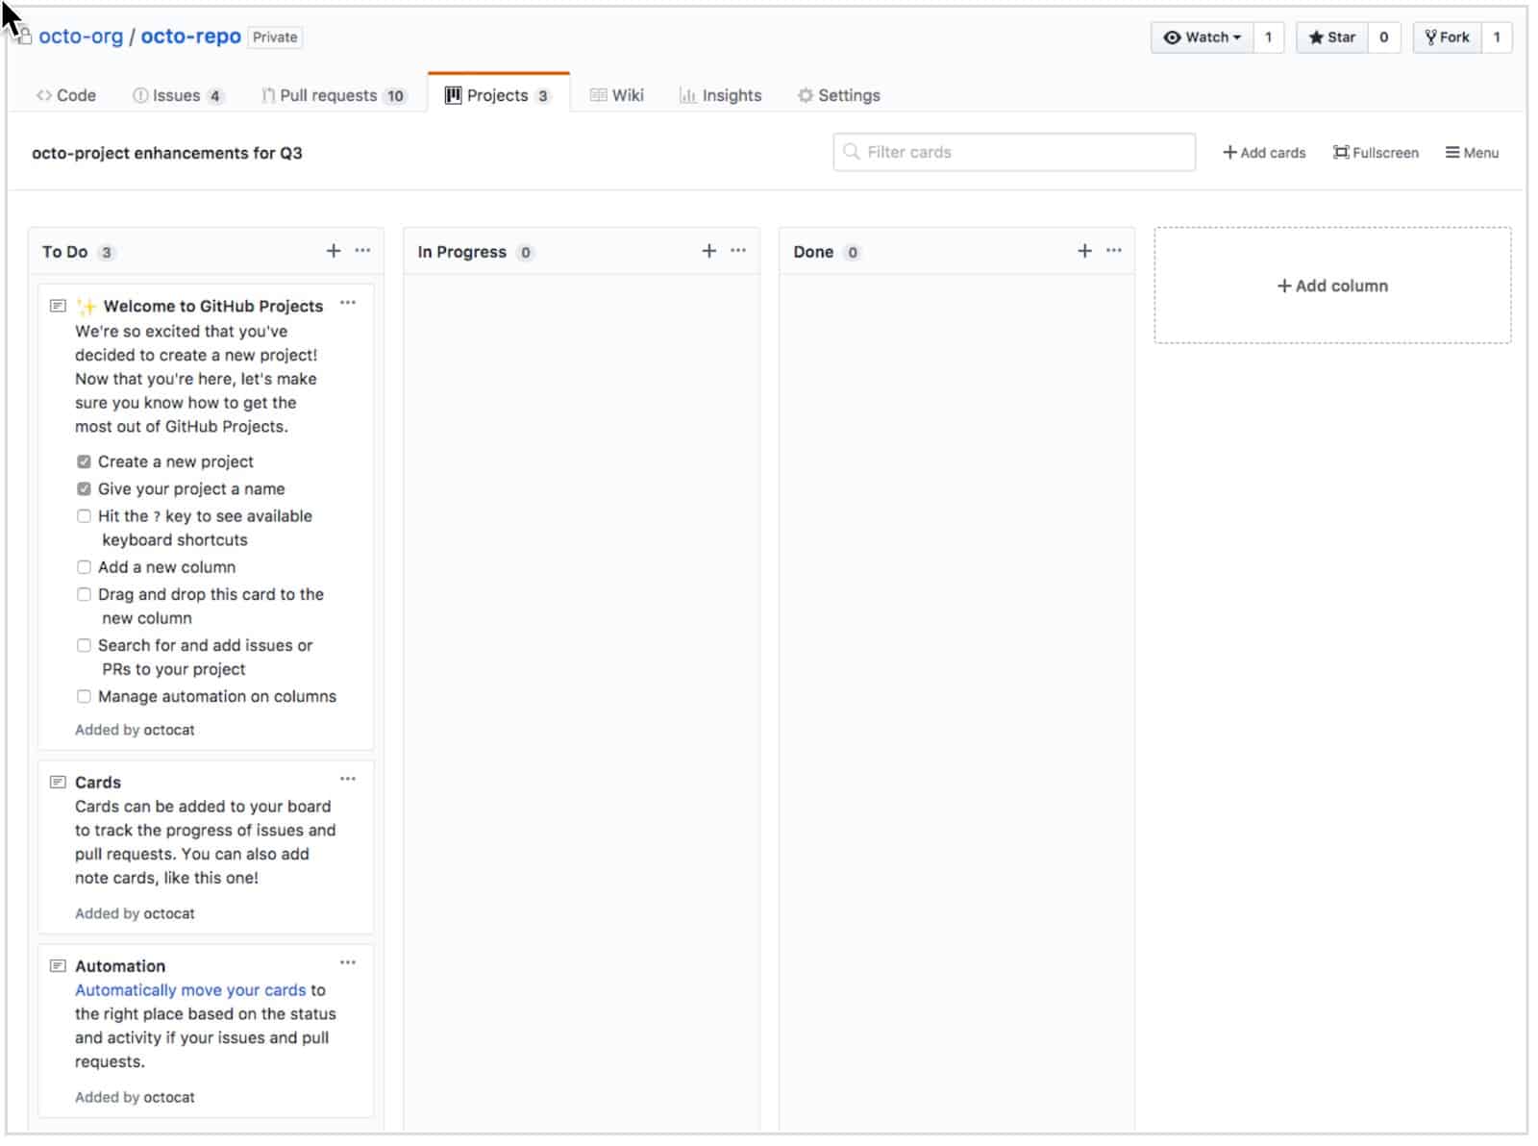Add a card to To Do column

pos(334,251)
